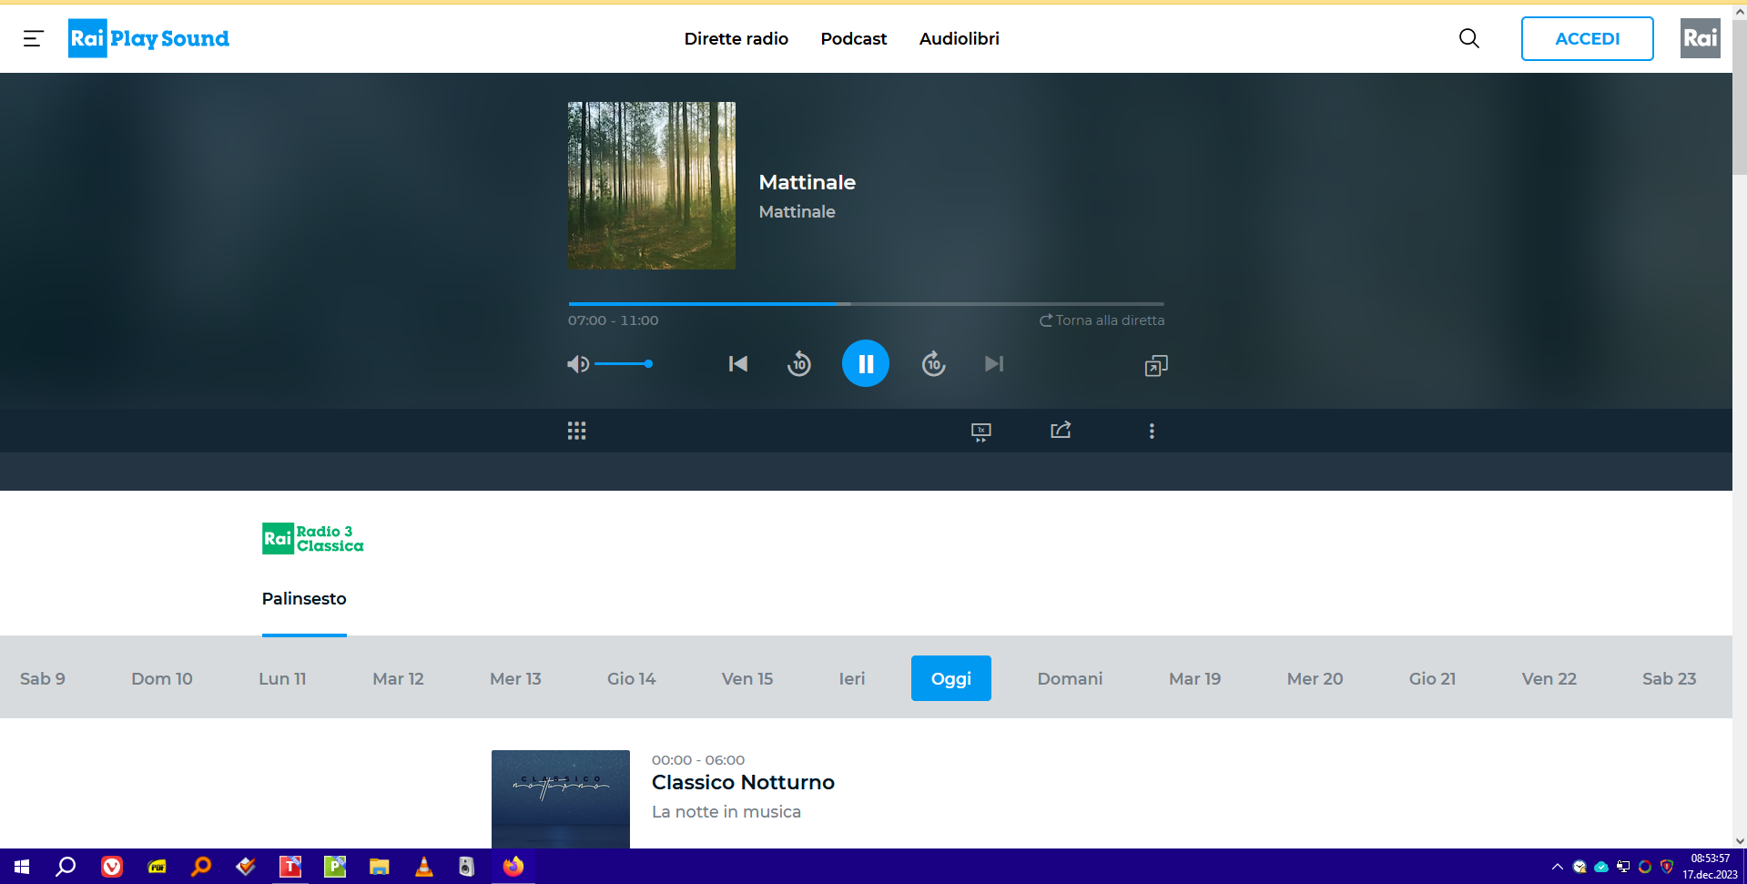Screen dimensions: 1747x884
Task: Select Mer 20 in the schedule
Action: click(x=1315, y=678)
